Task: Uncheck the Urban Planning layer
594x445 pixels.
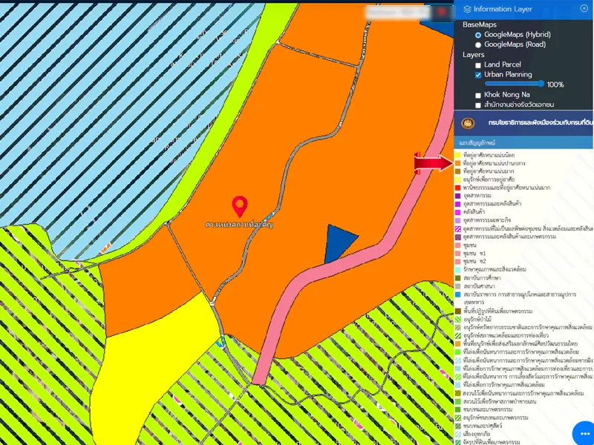Action: [x=478, y=75]
